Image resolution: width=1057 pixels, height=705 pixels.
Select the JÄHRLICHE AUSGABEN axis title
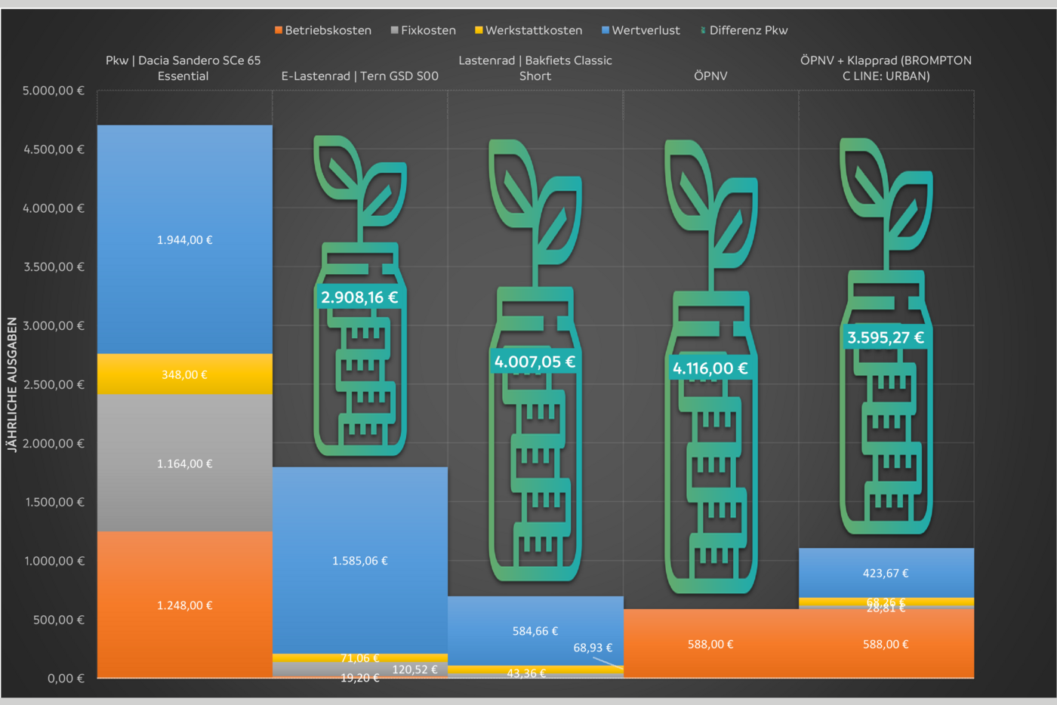click(x=12, y=384)
